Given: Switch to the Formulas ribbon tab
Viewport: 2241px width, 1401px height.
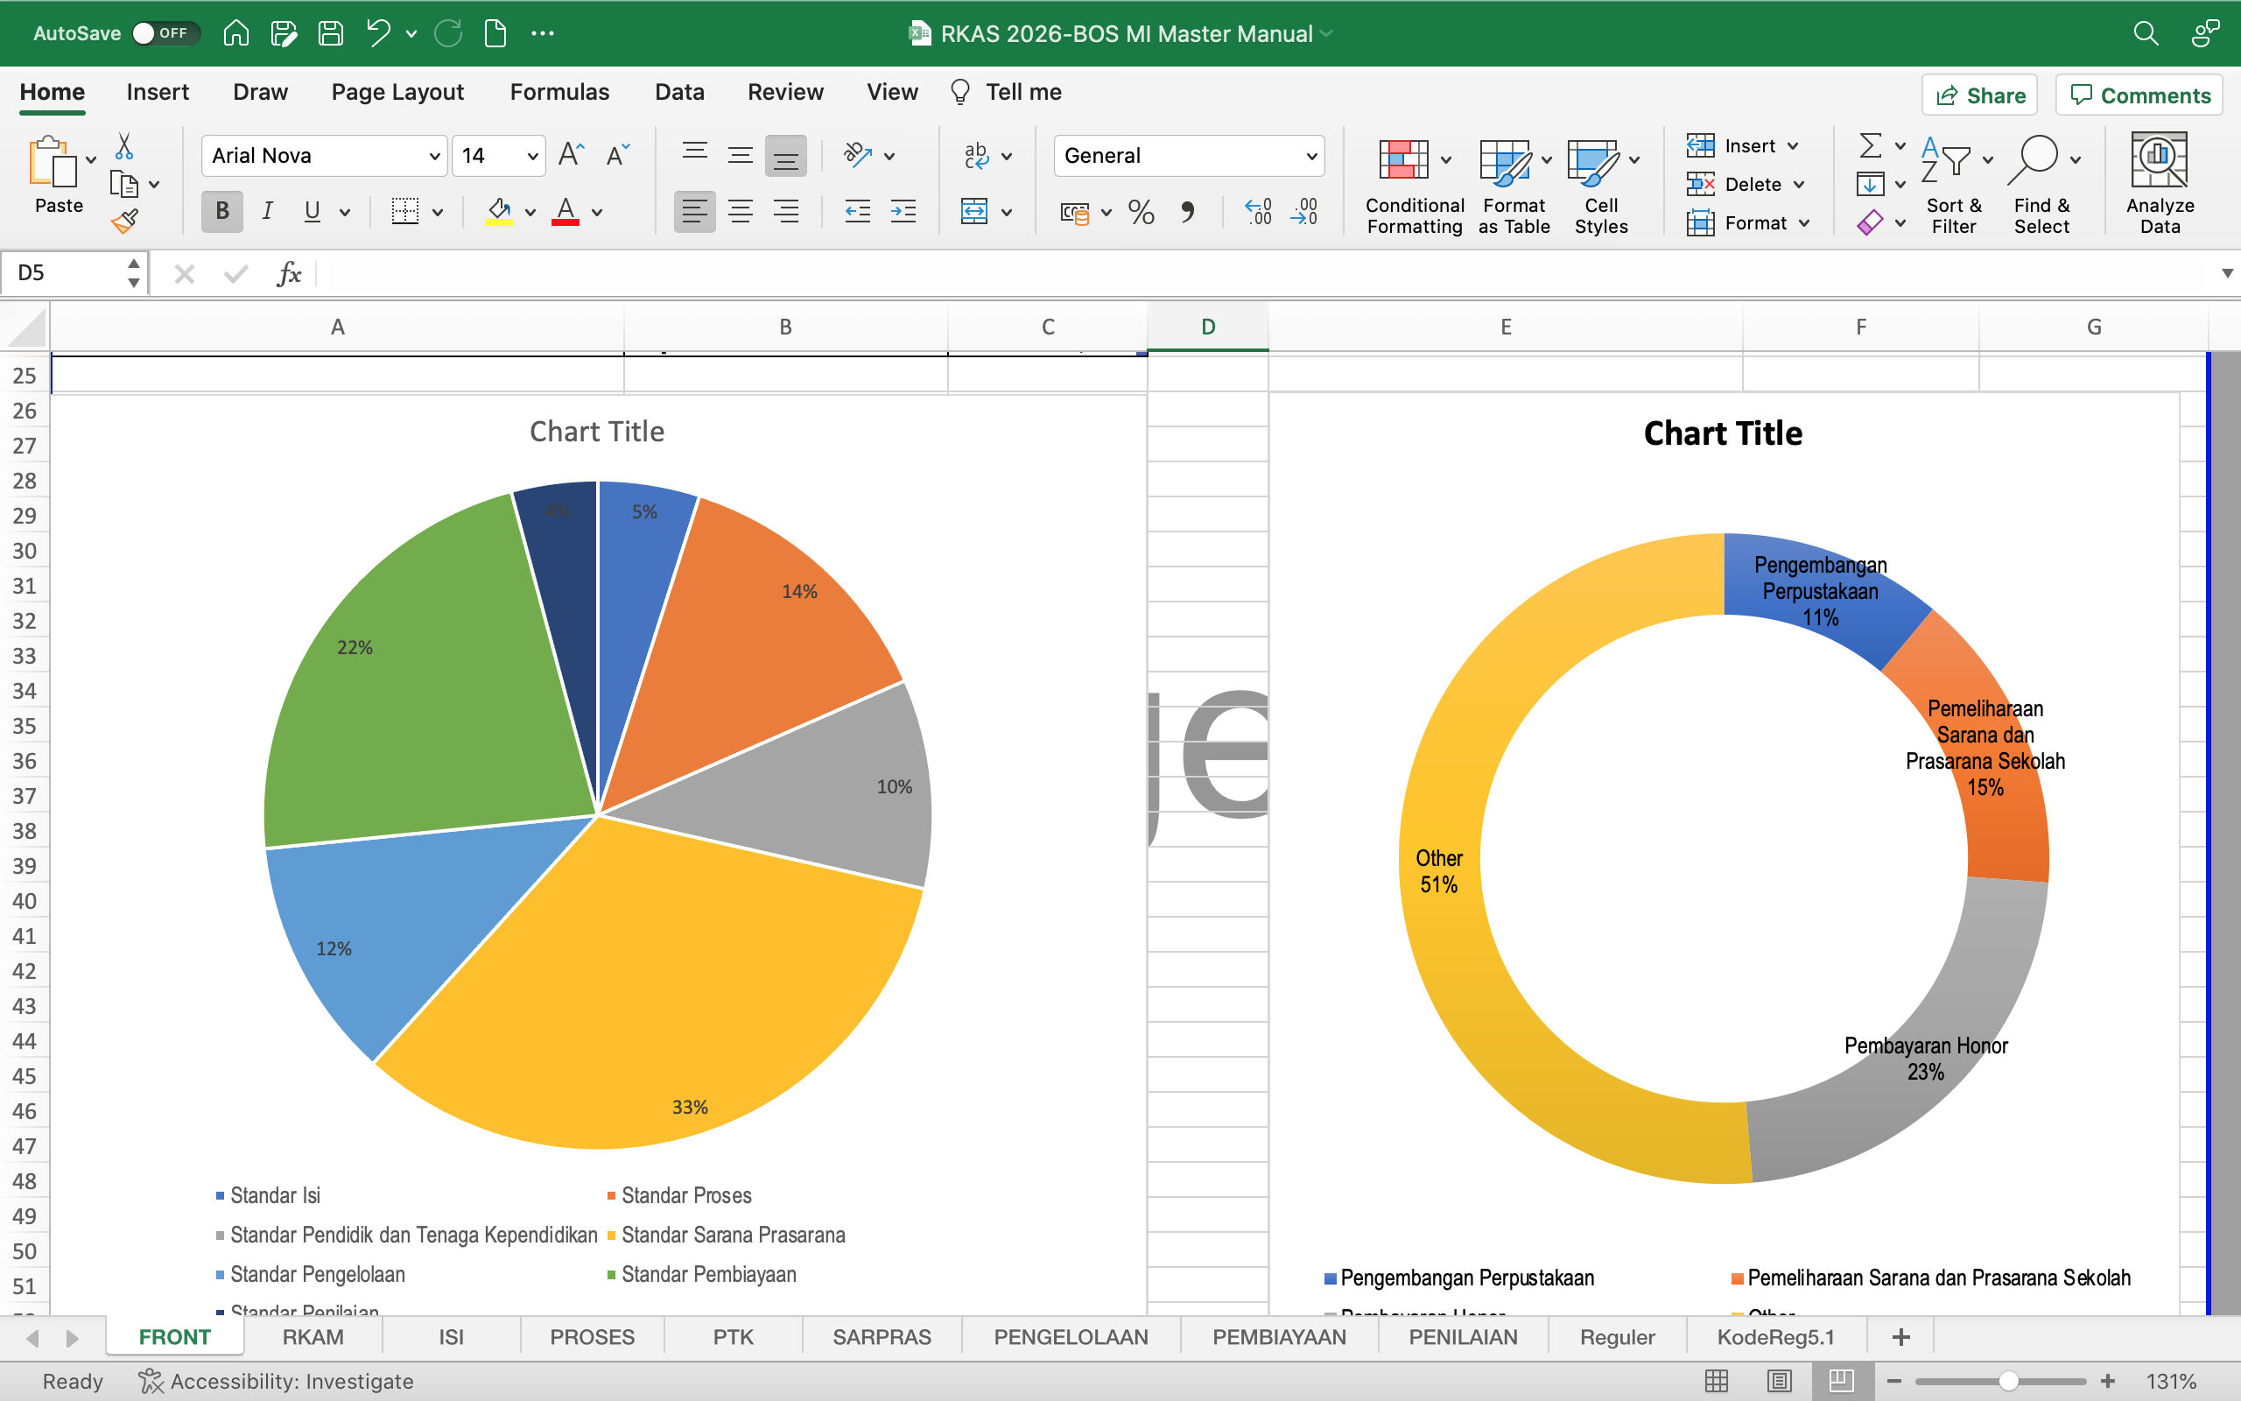Looking at the screenshot, I should coord(559,92).
